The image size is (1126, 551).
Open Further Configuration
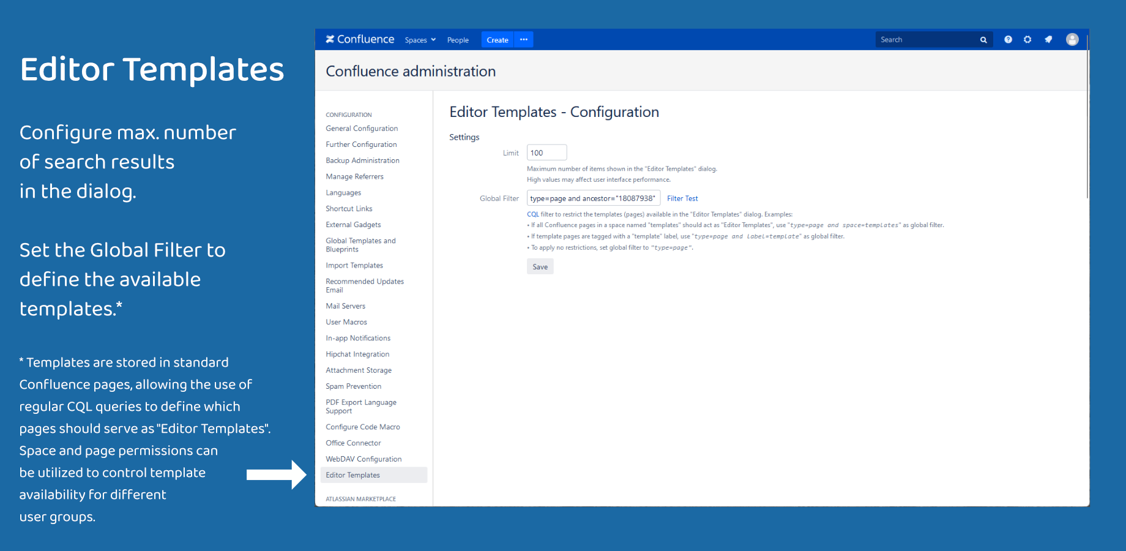(x=361, y=144)
